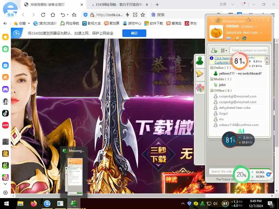Click the 8:49 PM clock in taskbar
279x209 pixels.
256,201
